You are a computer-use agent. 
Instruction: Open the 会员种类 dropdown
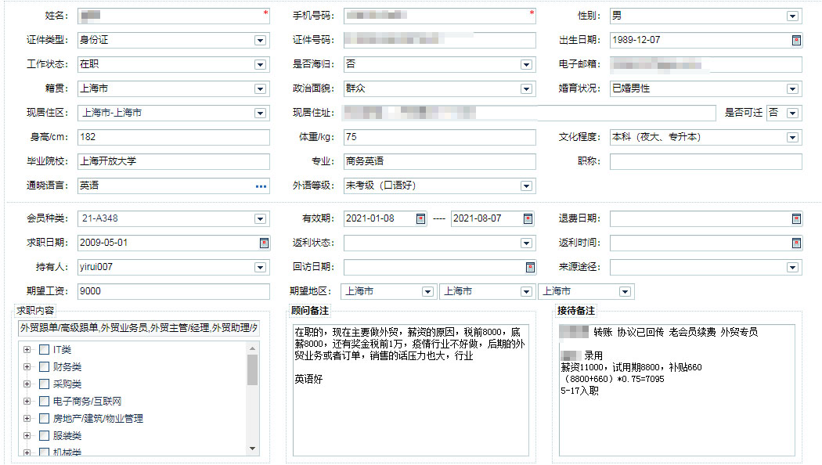click(x=260, y=219)
